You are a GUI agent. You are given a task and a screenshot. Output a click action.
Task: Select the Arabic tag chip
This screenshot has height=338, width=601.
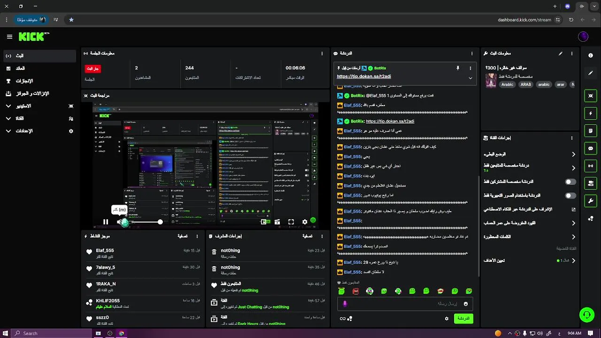[507, 84]
